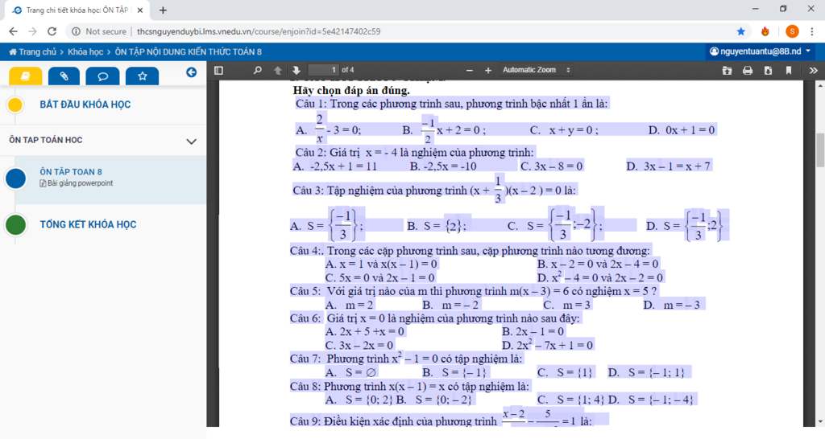This screenshot has width=825, height=439.
Task: Print the PDF document
Action: coord(747,70)
